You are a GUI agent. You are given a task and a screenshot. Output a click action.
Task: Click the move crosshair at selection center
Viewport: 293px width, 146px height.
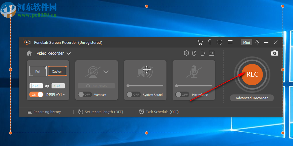pyautogui.click(x=146, y=69)
